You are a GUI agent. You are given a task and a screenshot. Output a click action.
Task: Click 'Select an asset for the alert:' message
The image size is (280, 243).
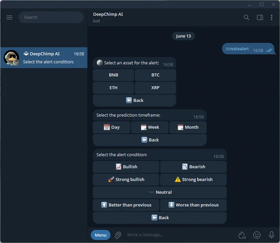(135, 63)
